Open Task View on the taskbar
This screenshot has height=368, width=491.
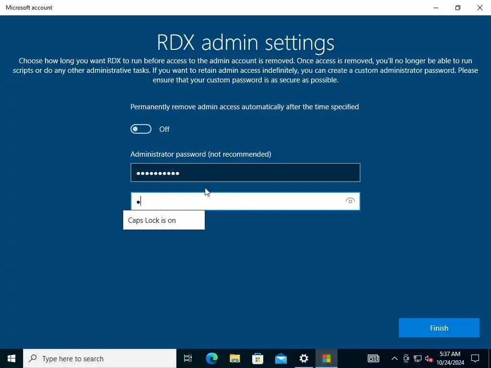pos(188,358)
